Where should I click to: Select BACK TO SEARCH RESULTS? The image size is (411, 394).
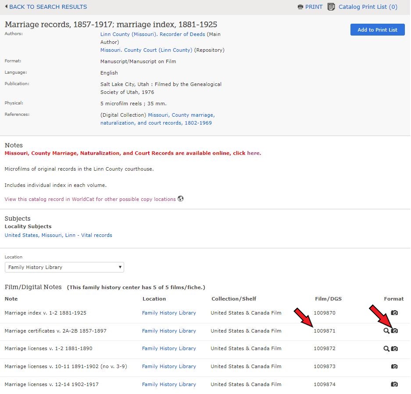(x=48, y=7)
